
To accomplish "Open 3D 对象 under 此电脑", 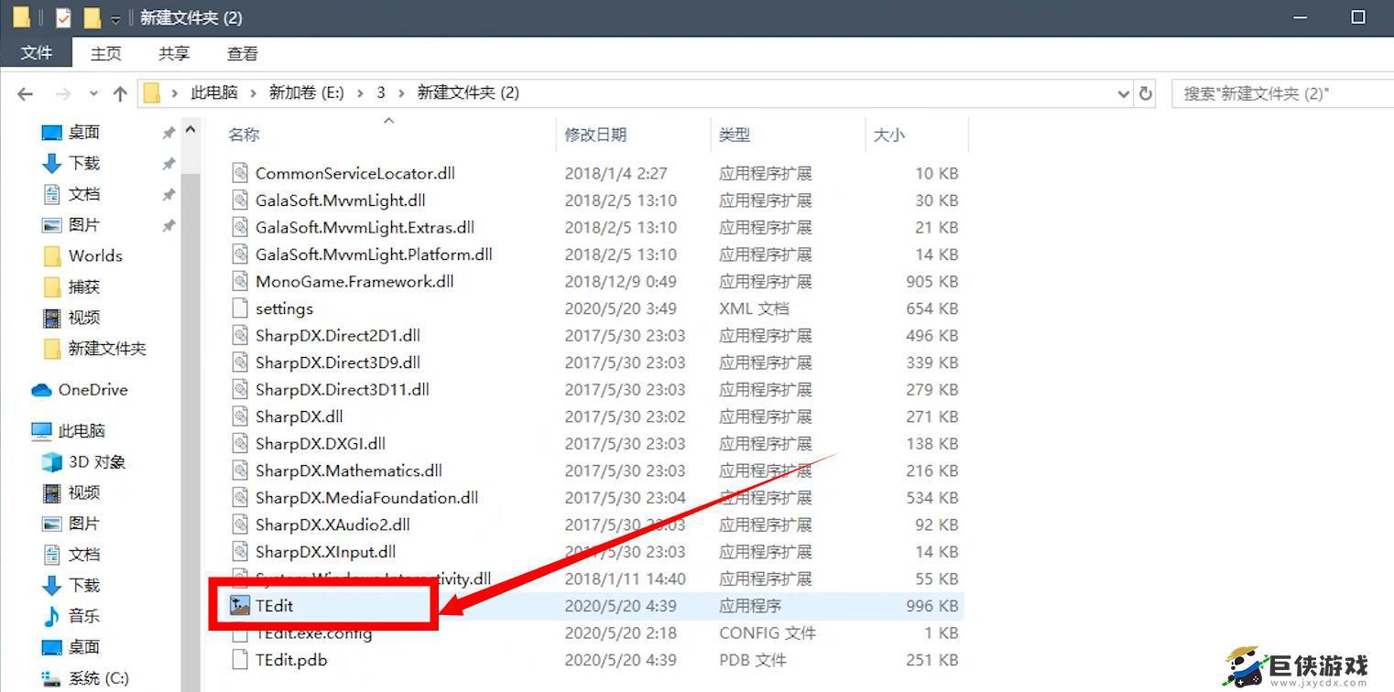I will click(x=97, y=462).
